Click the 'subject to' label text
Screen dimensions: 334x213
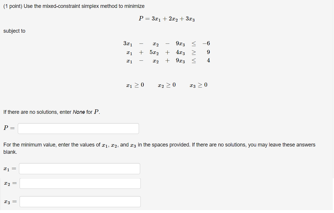(x=14, y=31)
